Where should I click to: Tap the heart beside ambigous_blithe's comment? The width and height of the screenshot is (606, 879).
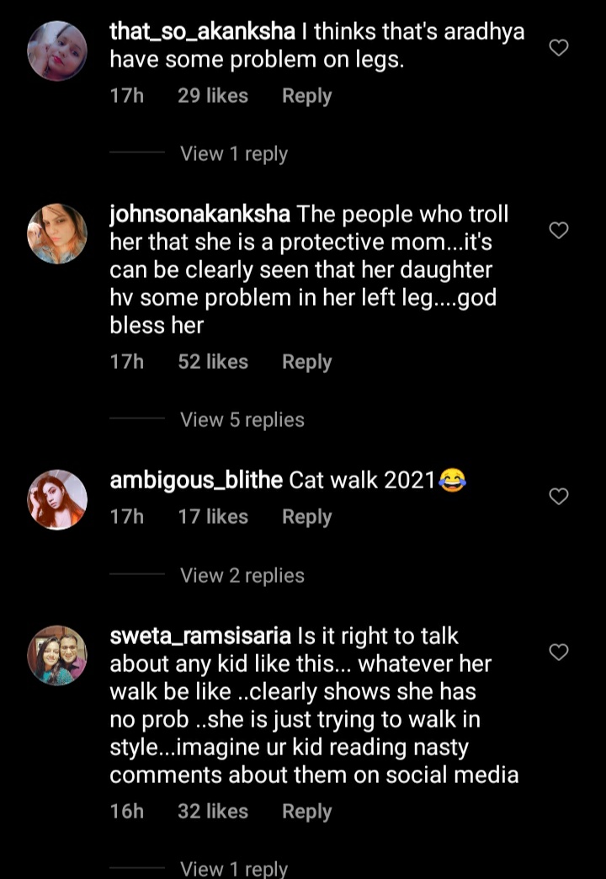coord(558,498)
